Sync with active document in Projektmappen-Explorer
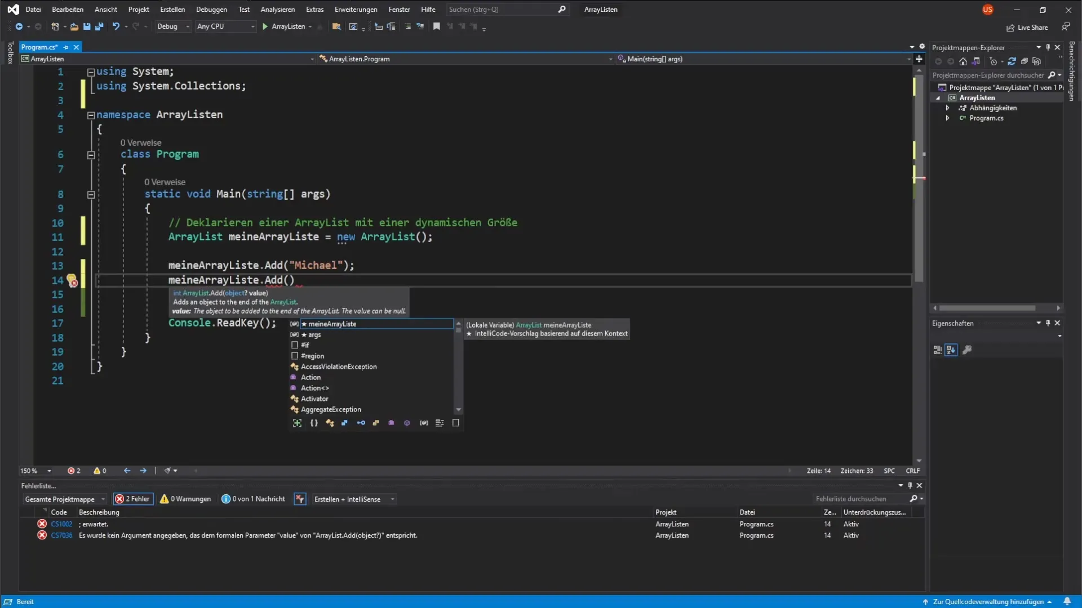 [x=1012, y=61]
